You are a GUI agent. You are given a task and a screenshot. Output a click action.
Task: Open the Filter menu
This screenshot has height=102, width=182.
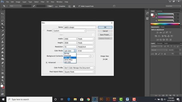click(42, 2)
